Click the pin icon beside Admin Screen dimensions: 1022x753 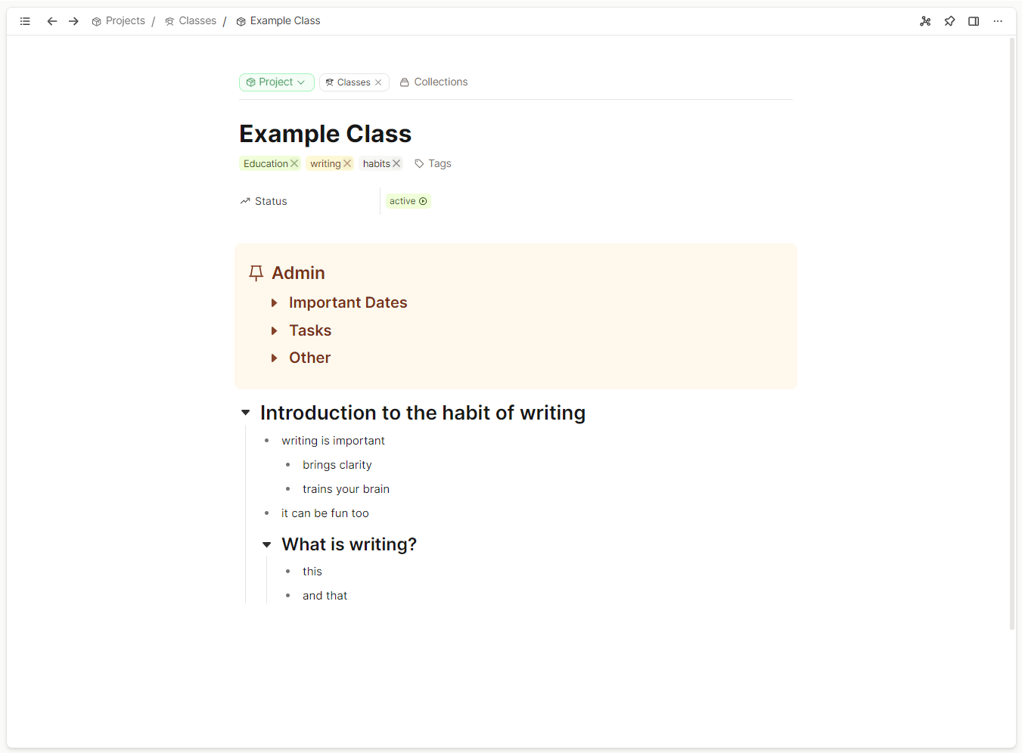pos(256,274)
